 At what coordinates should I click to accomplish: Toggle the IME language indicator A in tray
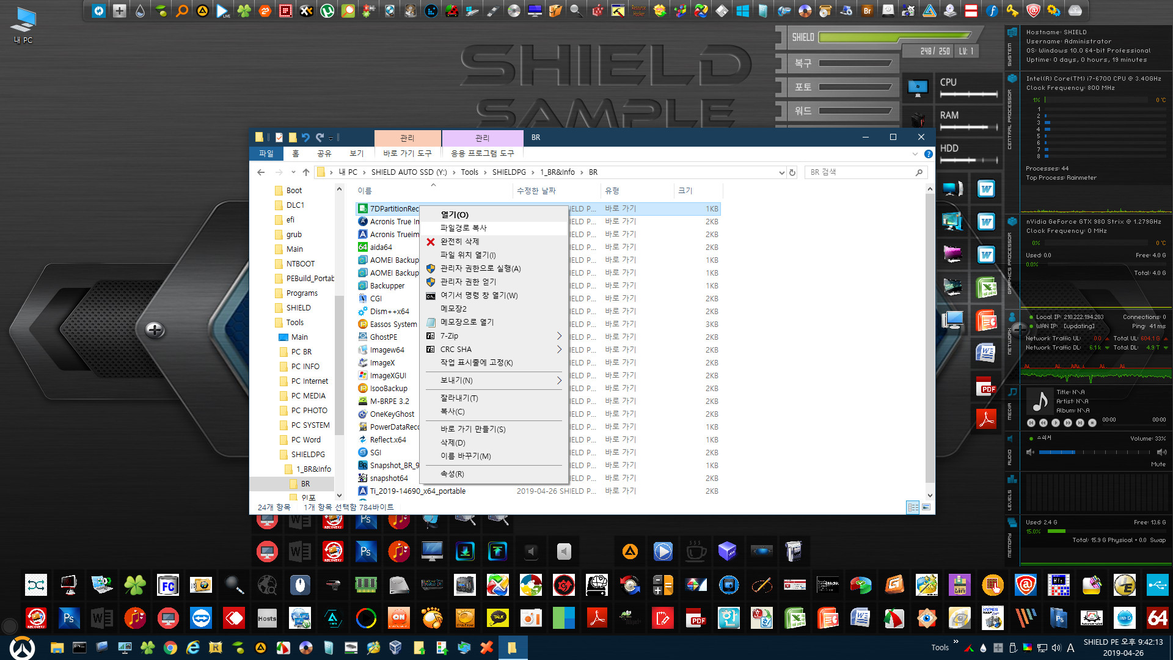(1070, 648)
